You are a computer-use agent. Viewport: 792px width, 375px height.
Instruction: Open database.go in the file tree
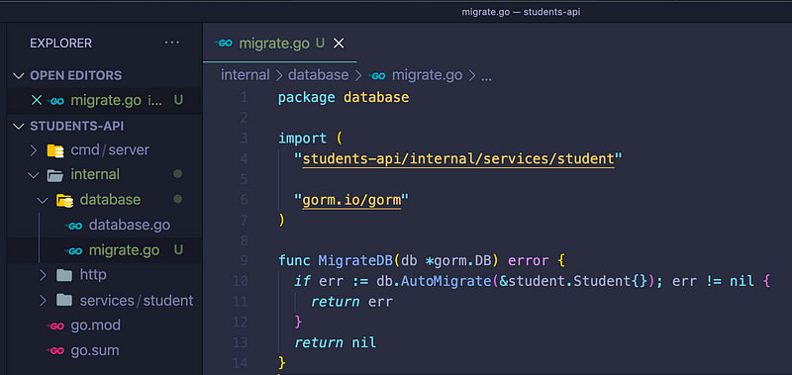130,226
